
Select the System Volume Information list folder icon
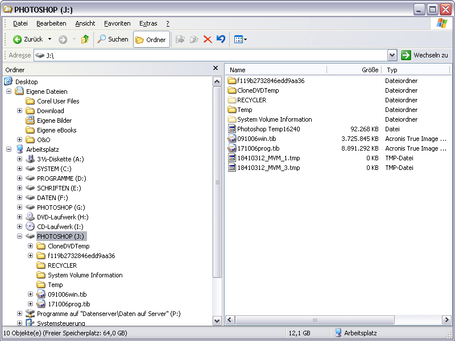232,119
